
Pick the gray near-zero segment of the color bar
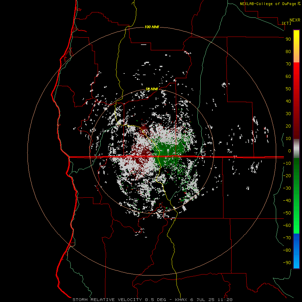(x=296, y=149)
